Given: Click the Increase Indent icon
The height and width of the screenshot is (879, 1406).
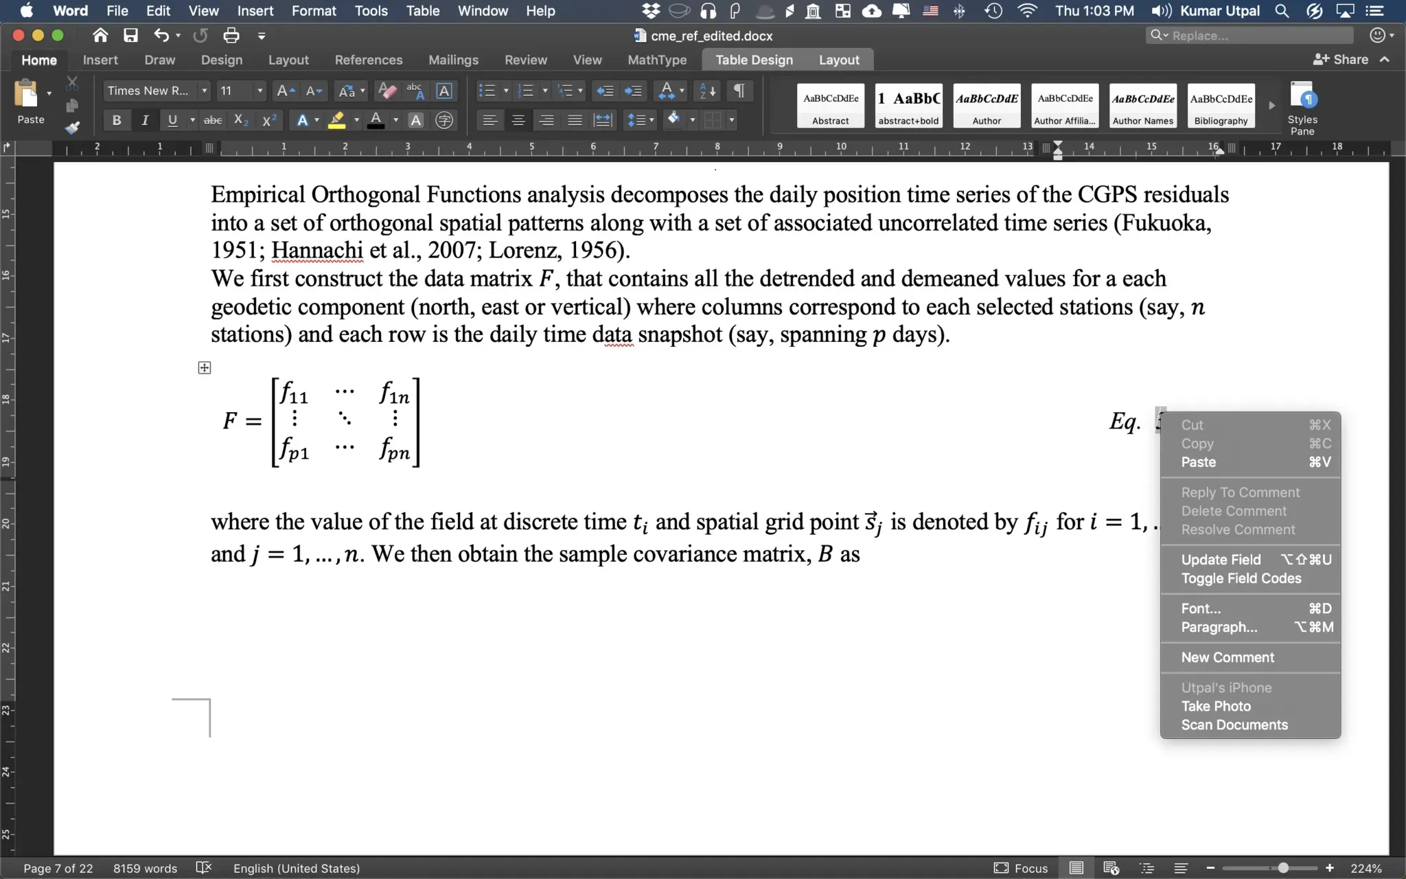Looking at the screenshot, I should (633, 91).
